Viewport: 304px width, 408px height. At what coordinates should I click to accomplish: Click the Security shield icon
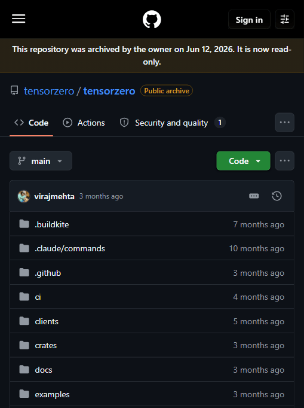click(124, 123)
